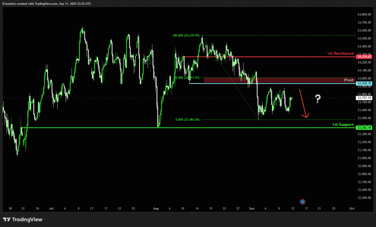Select the red 24,274.67 resistance price tag
Image resolution: width=376 pixels, height=227 pixels.
coord(364,57)
